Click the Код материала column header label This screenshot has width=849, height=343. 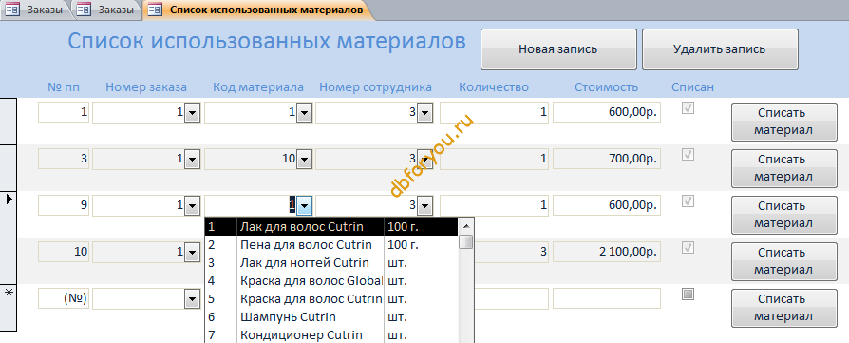pos(258,86)
